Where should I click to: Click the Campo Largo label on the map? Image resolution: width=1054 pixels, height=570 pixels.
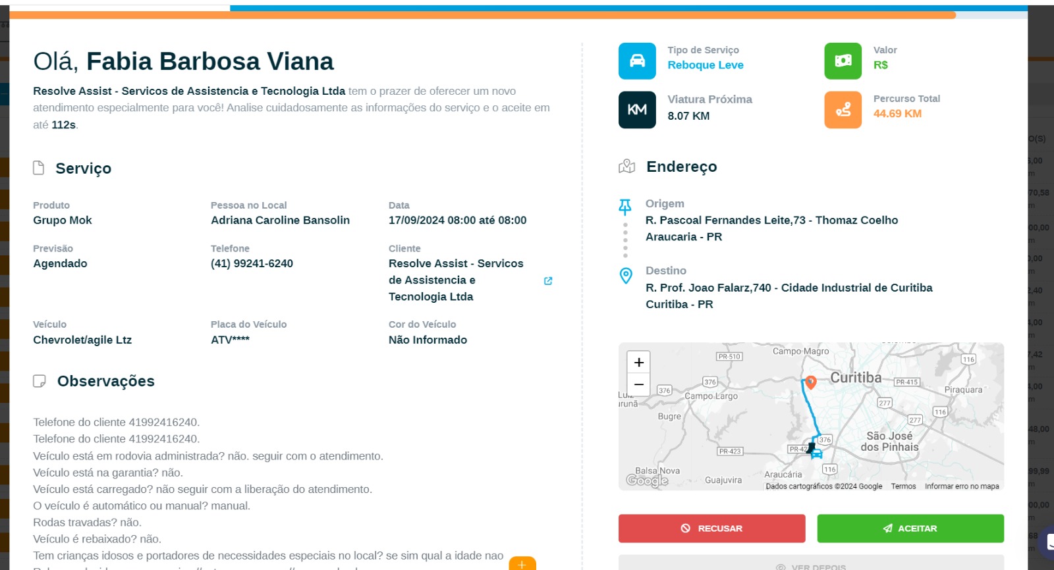(711, 396)
